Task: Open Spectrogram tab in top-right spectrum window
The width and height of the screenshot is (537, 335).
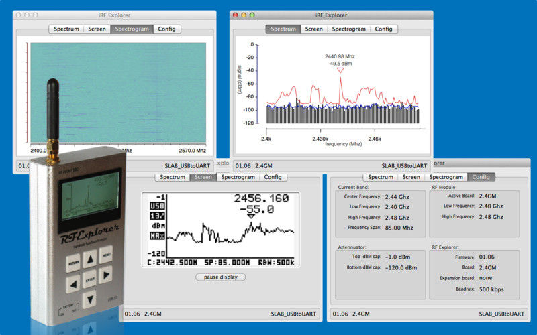Action: [348, 29]
